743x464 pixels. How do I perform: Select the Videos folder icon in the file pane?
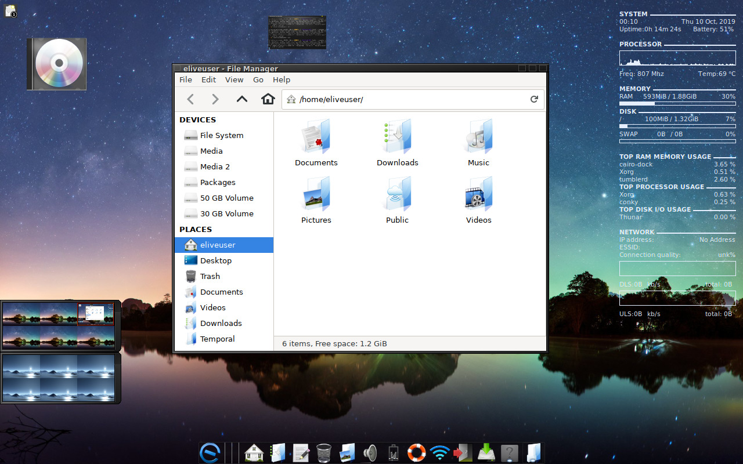(479, 194)
